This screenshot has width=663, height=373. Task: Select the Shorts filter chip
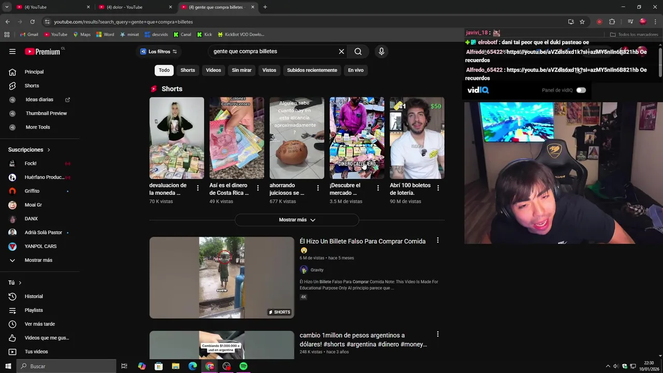coord(188,70)
